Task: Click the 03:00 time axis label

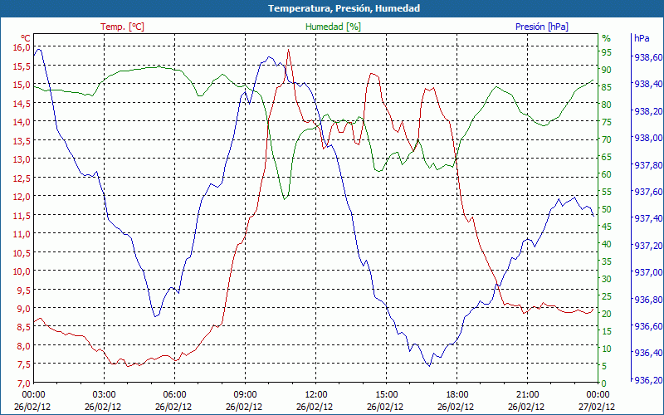Action: (105, 394)
